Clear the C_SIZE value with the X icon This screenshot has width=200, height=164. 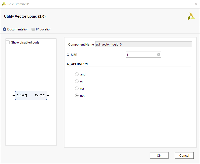[159, 55]
